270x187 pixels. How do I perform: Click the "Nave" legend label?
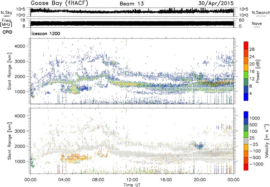click(x=257, y=23)
